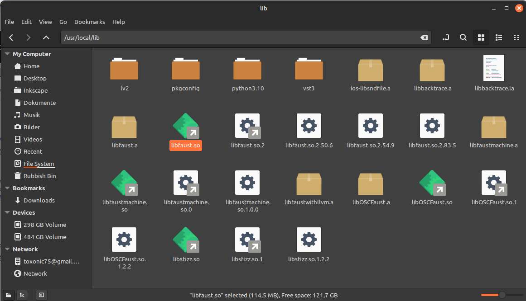The width and height of the screenshot is (526, 301).
Task: Enable the compact view layout
Action: pyautogui.click(x=516, y=38)
